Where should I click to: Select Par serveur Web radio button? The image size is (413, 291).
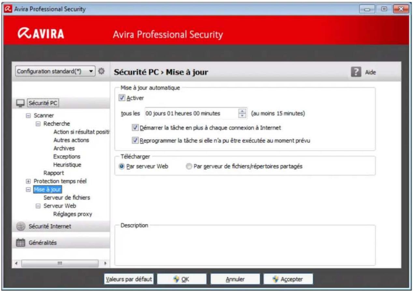coord(122,166)
